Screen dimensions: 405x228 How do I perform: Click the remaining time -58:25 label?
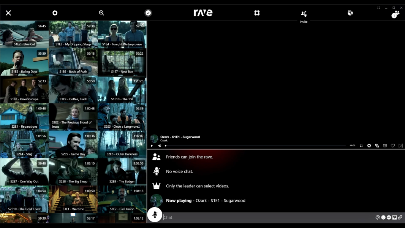tap(353, 146)
